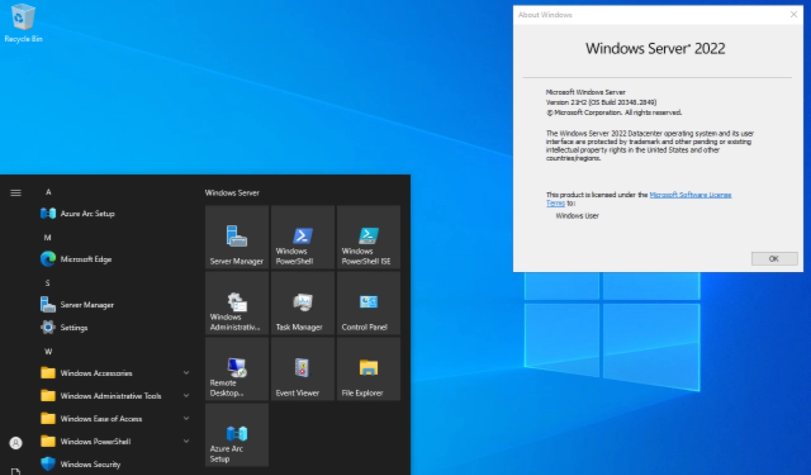This screenshot has height=475, width=811.
Task: Open the Windows Administrative Tools tile
Action: pyautogui.click(x=237, y=303)
